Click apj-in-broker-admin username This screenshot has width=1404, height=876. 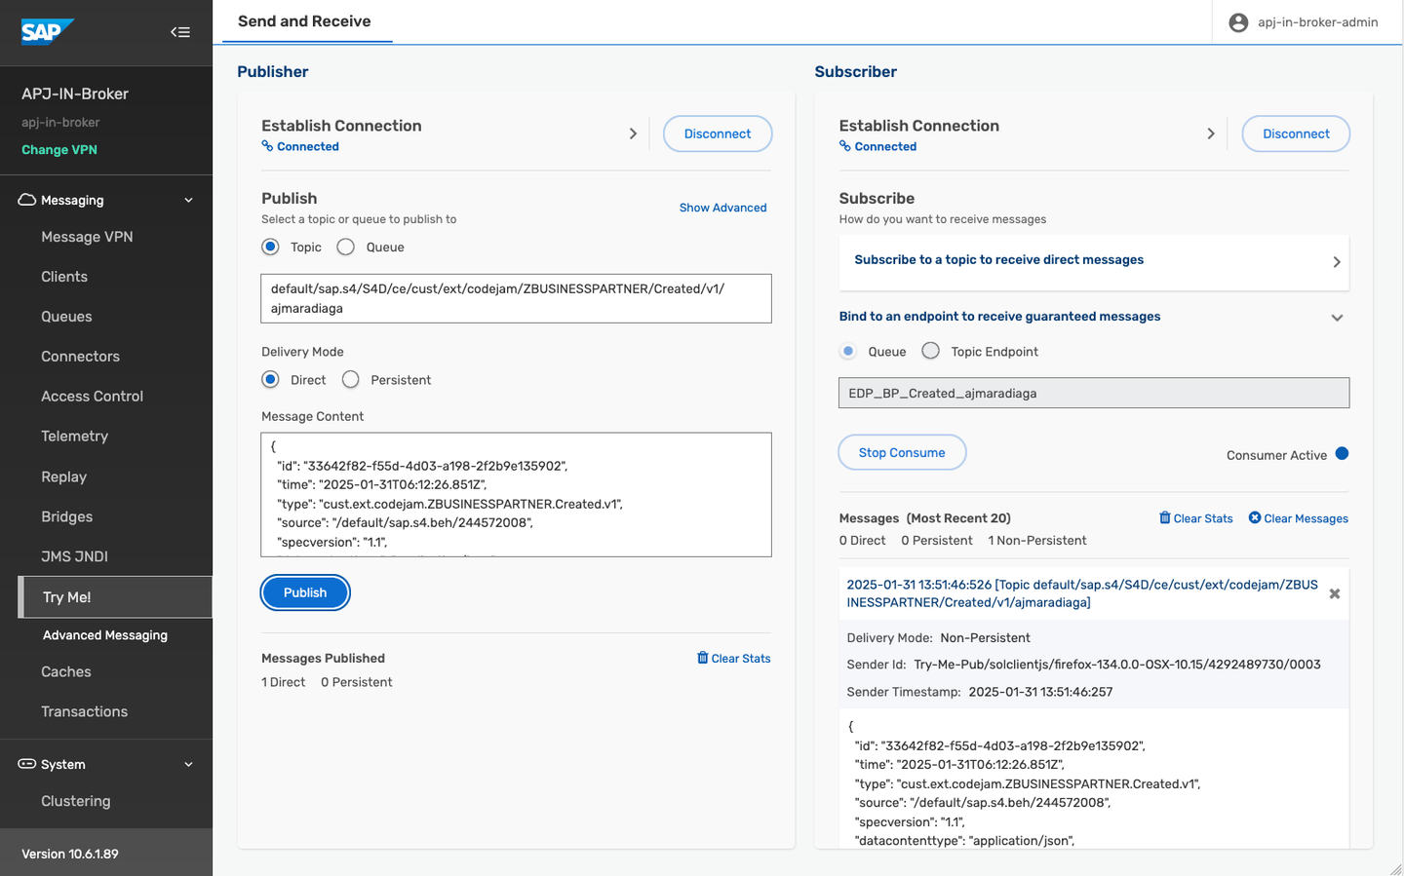click(x=1317, y=22)
